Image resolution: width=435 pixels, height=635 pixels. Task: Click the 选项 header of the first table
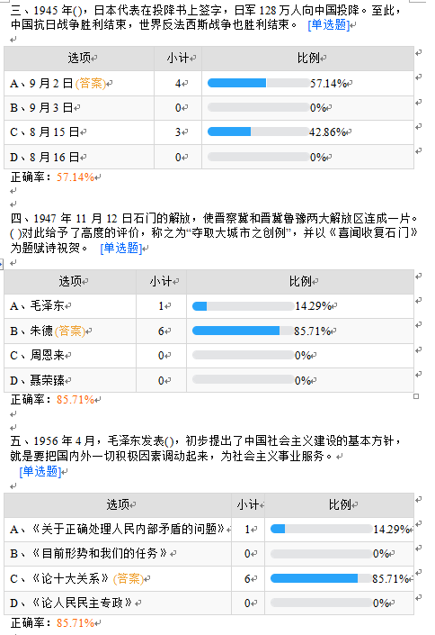click(79, 59)
